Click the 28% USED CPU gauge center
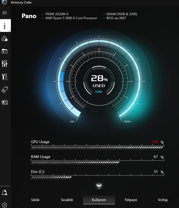The image size is (179, 208). click(99, 81)
